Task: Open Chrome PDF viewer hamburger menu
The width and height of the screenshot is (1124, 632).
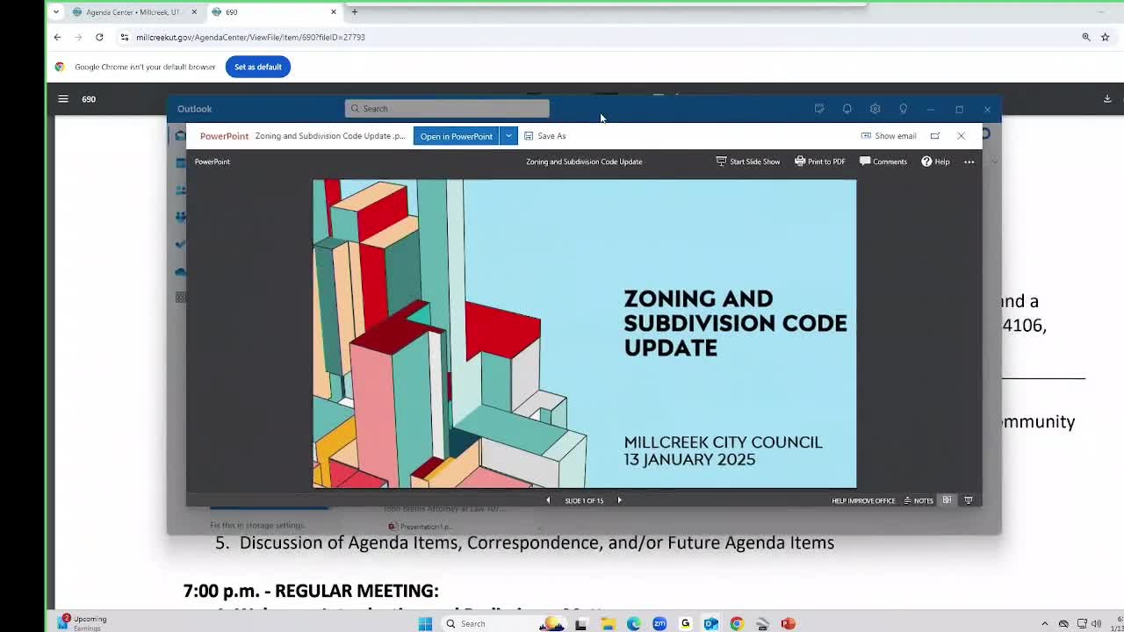Action: pos(63,99)
